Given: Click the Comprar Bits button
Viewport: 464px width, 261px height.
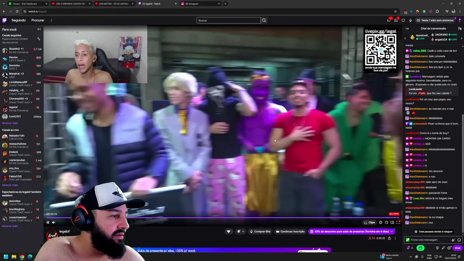Looking at the screenshot, I should [x=260, y=232].
